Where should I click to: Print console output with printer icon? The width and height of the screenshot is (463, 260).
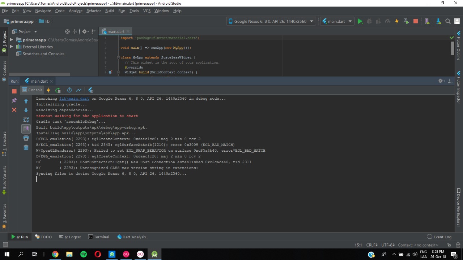pos(26,138)
